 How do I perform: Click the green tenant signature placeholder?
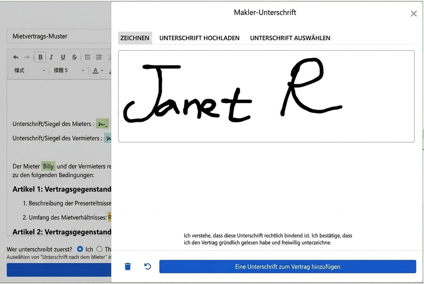102,124
